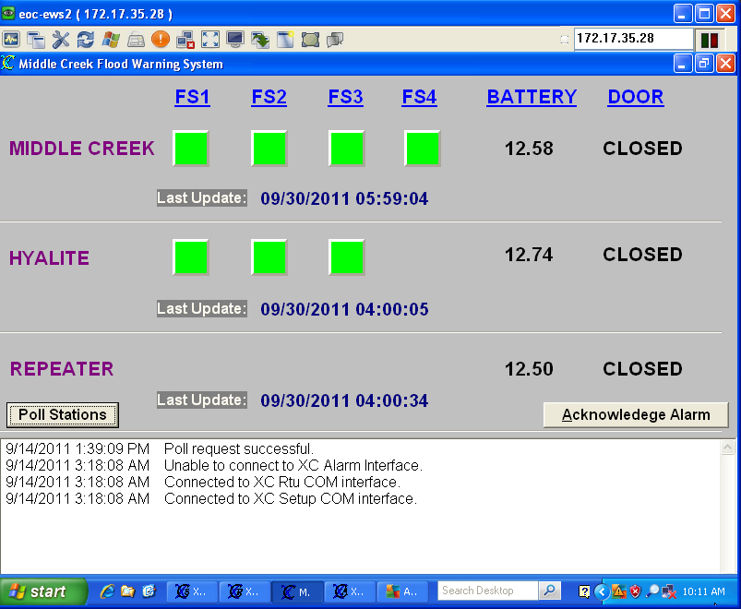Click the wrench and screwdriver tools icon
The width and height of the screenshot is (741, 609).
pos(61,39)
